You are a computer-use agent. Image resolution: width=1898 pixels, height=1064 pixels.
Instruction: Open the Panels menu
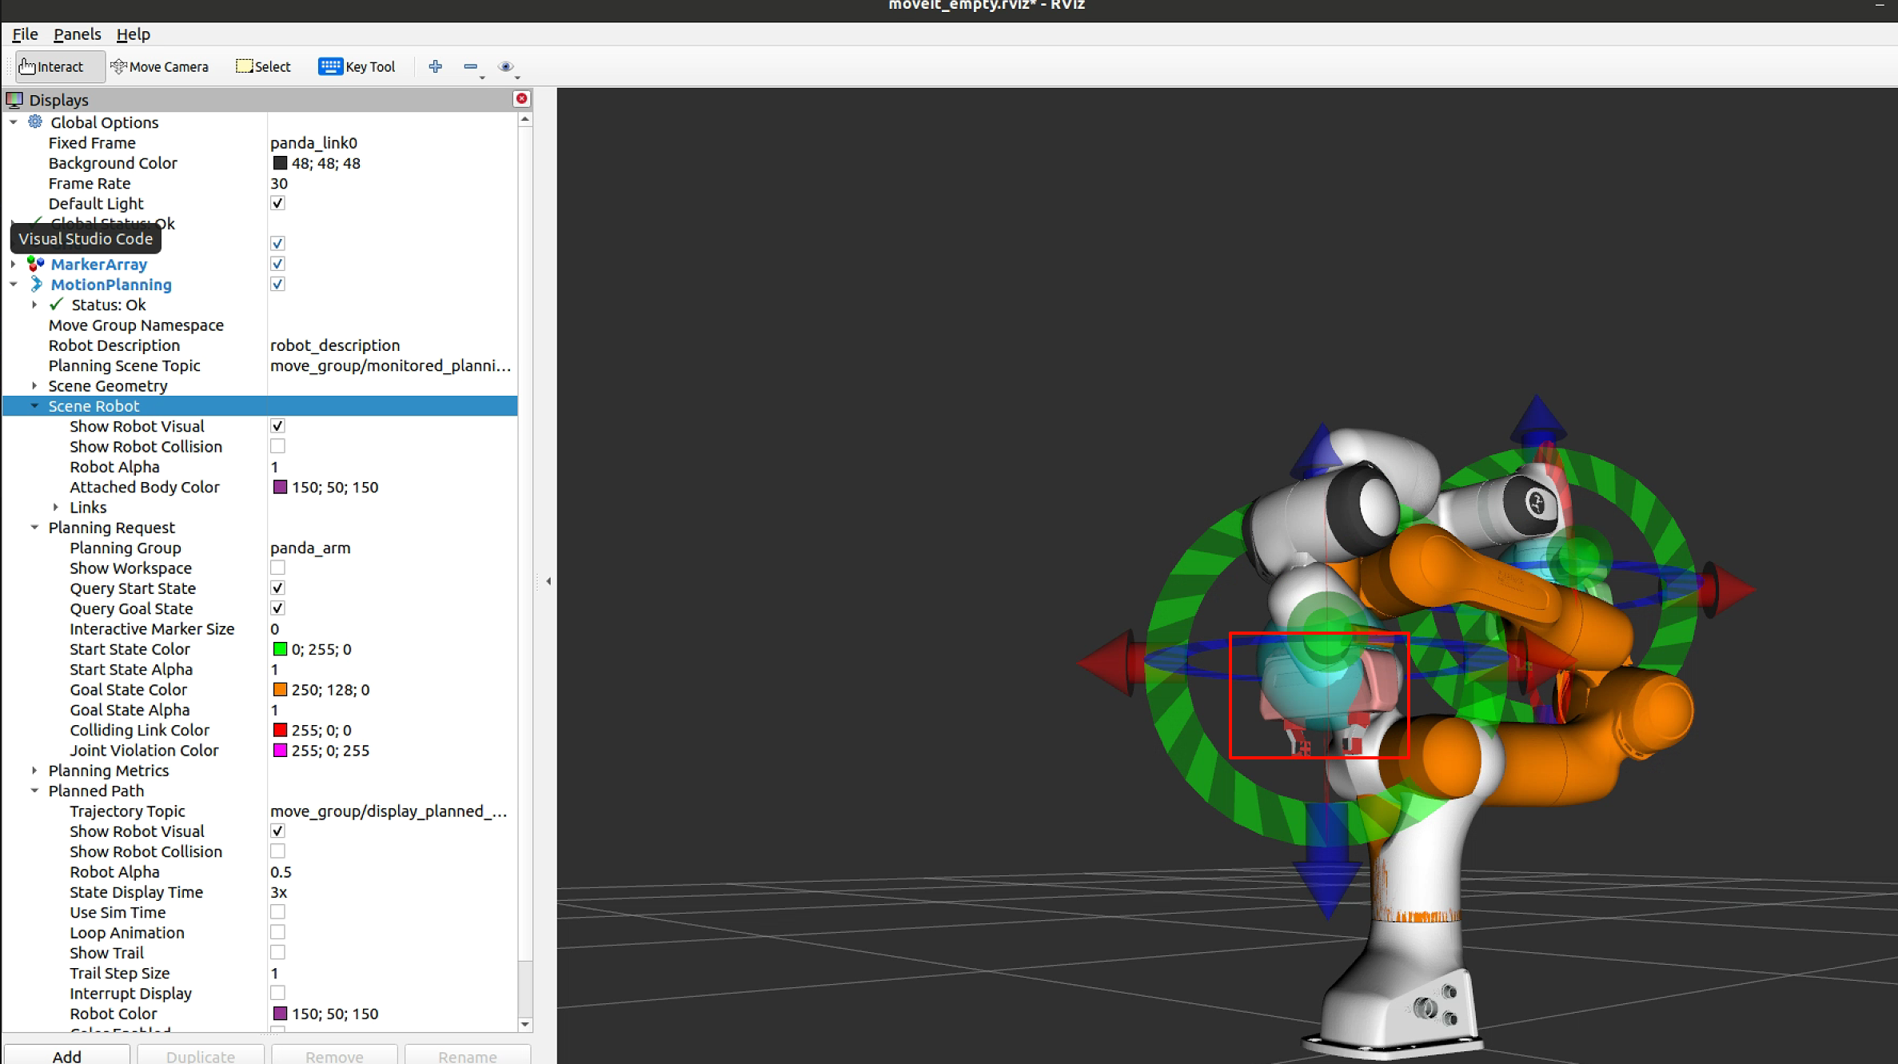[x=77, y=34]
